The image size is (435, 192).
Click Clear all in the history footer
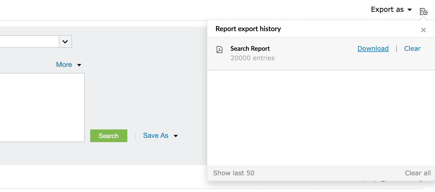418,173
